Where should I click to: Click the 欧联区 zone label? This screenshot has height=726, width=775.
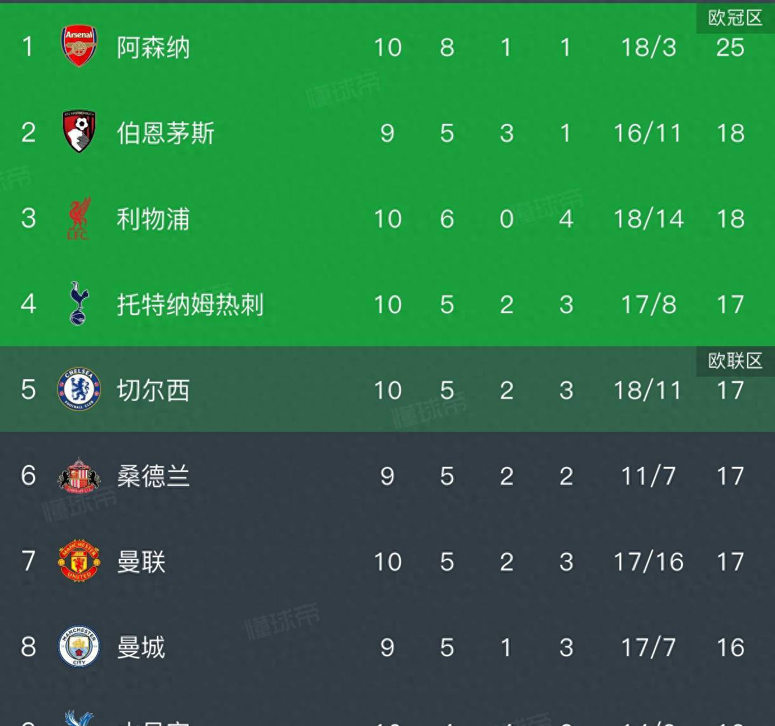coord(735,361)
